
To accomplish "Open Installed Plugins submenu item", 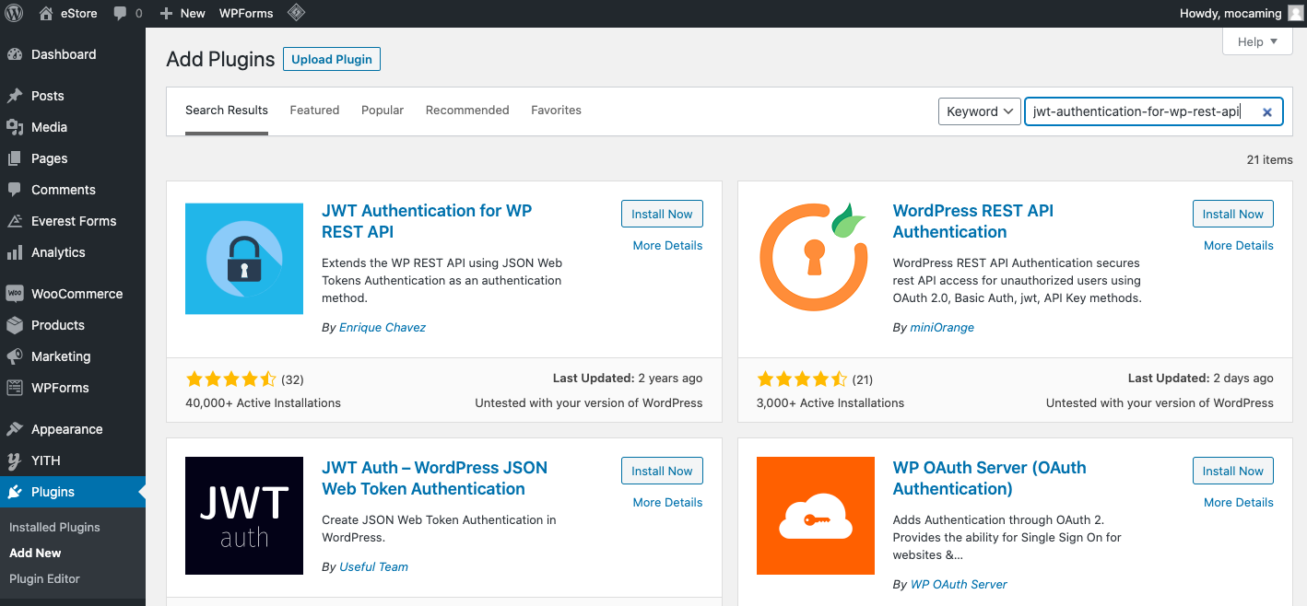I will pyautogui.click(x=54, y=527).
